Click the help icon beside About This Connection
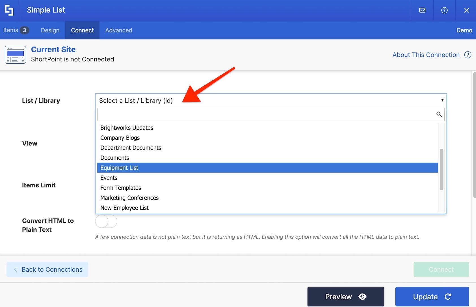 468,55
